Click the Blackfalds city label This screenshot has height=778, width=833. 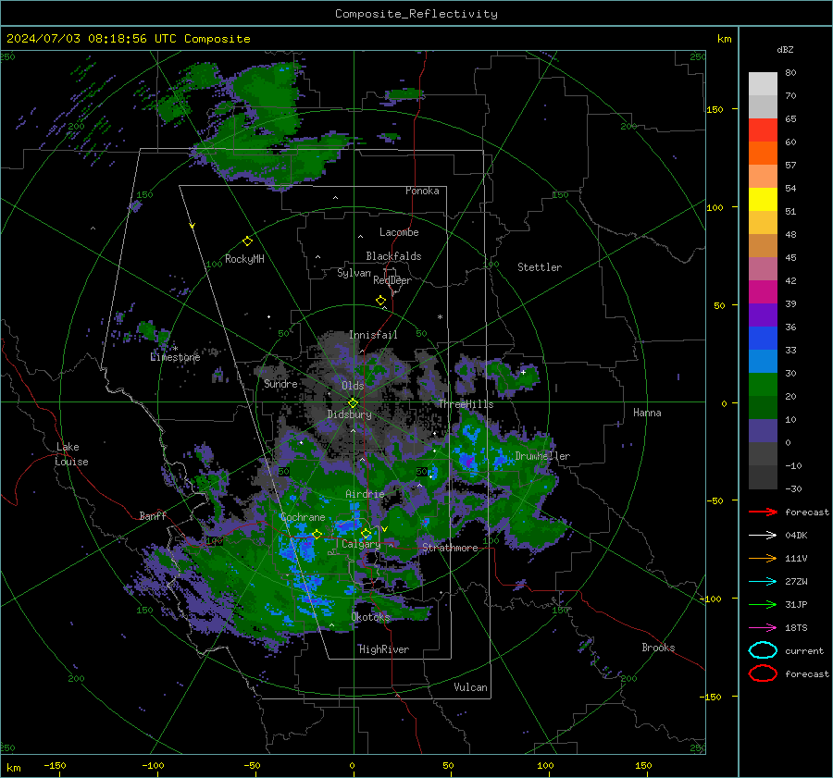click(393, 256)
